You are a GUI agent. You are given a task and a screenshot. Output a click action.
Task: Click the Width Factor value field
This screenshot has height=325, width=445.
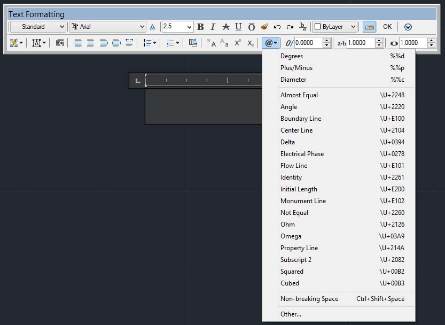(413, 43)
